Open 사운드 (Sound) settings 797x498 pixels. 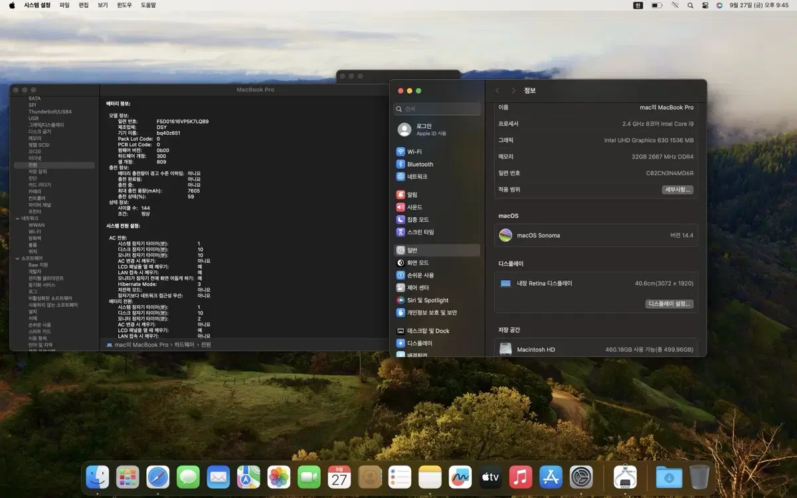tap(438, 207)
